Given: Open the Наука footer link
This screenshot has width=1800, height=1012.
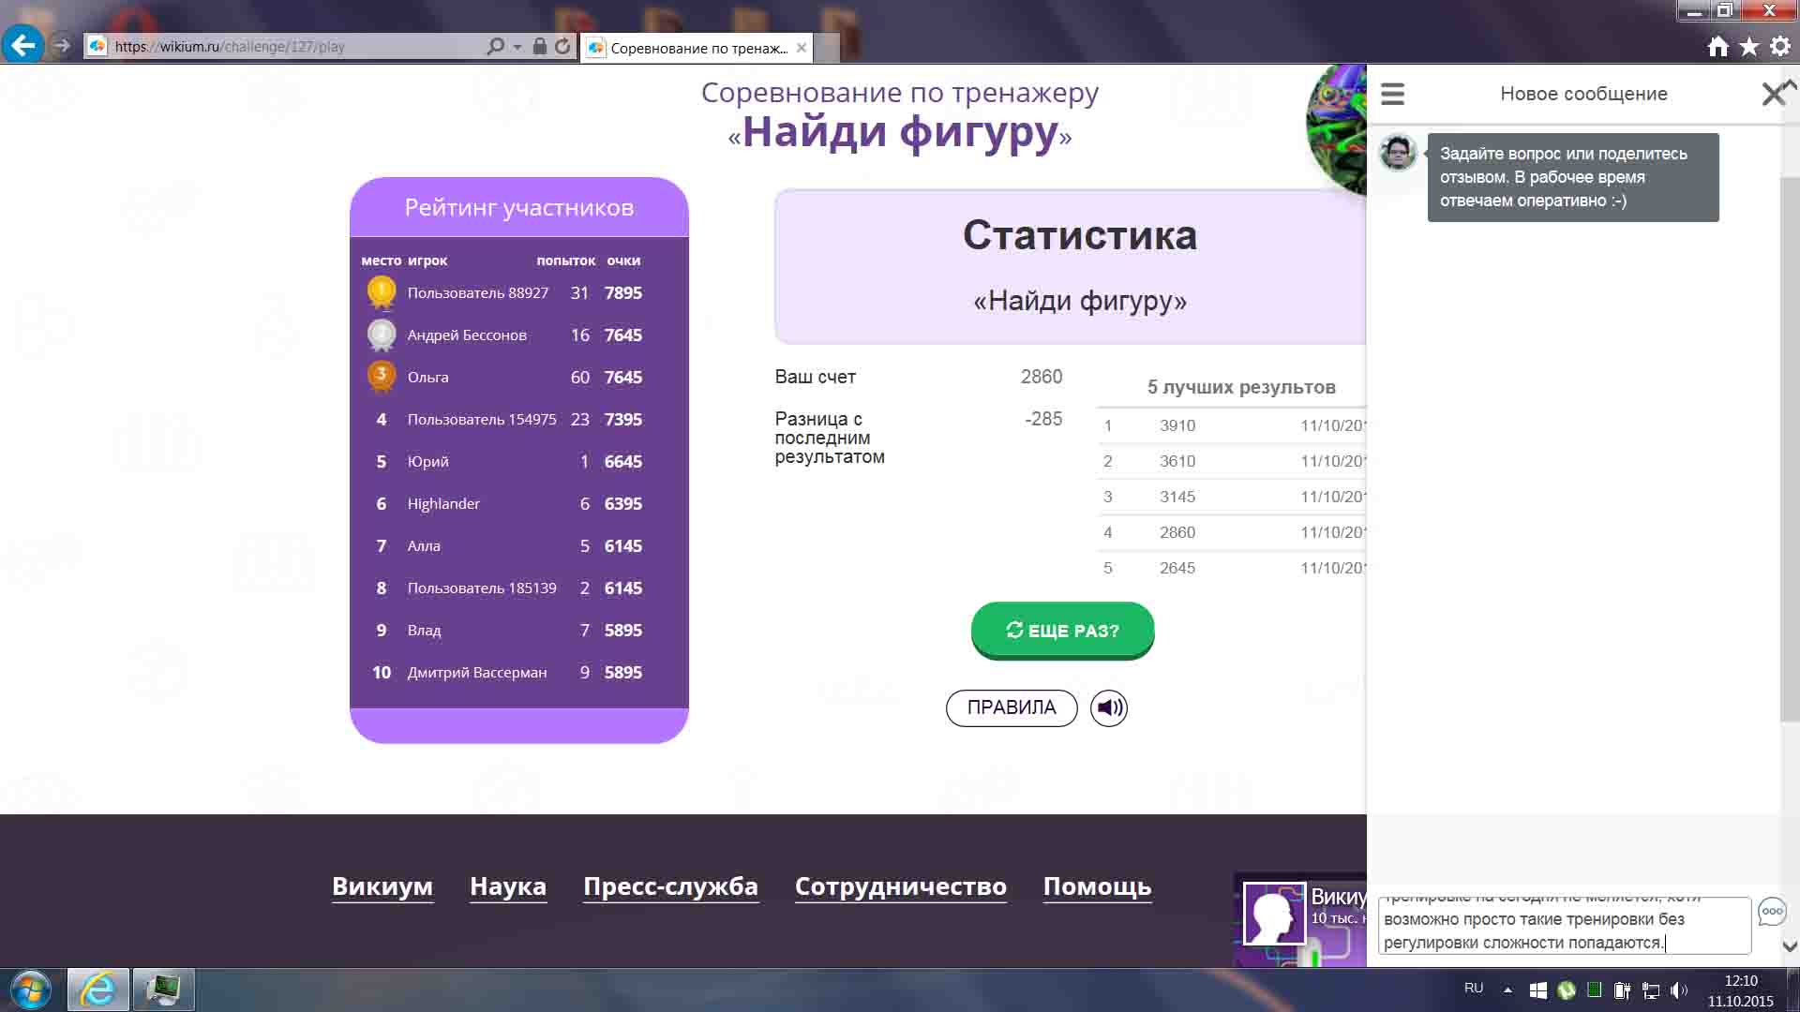Looking at the screenshot, I should point(507,886).
